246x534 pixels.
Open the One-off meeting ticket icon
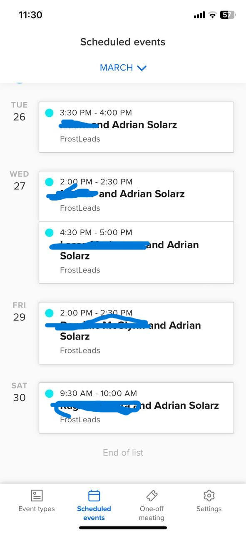coord(152,496)
